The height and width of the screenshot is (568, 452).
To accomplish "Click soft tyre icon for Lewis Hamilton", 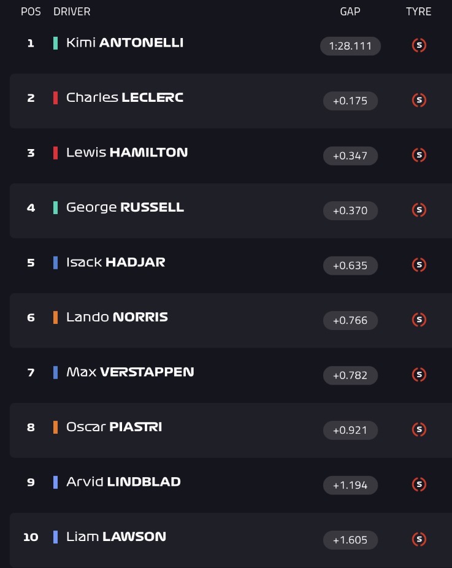I will pyautogui.click(x=419, y=155).
